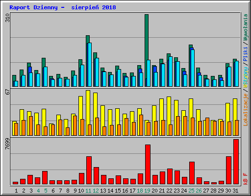Click the 'Raport Dzienny - sierpień 2018' title
The width and height of the screenshot is (251, 196).
point(63,7)
